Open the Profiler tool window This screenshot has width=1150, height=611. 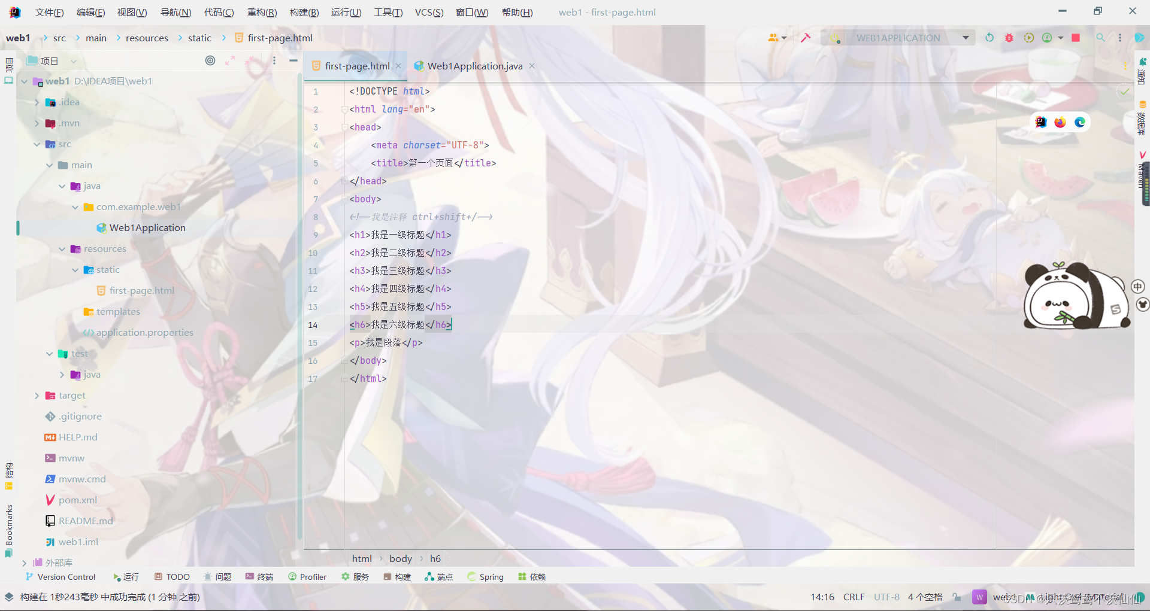307,577
